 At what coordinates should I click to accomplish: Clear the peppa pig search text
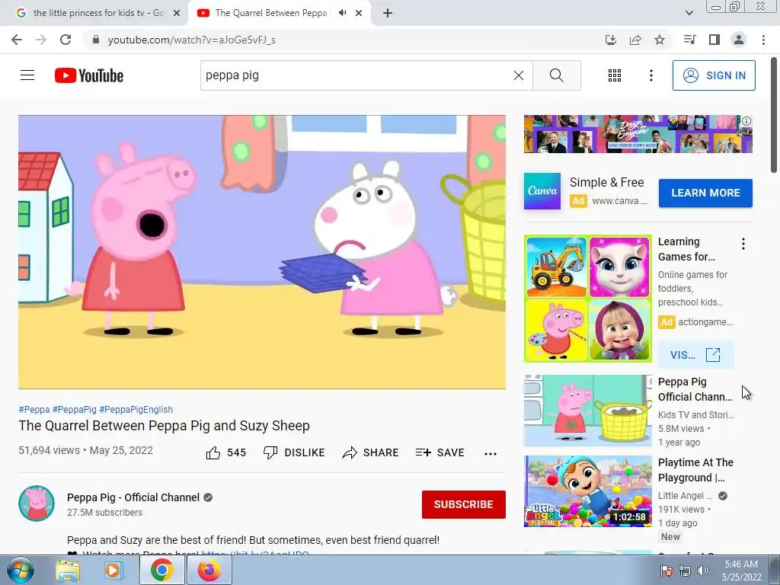tap(518, 75)
